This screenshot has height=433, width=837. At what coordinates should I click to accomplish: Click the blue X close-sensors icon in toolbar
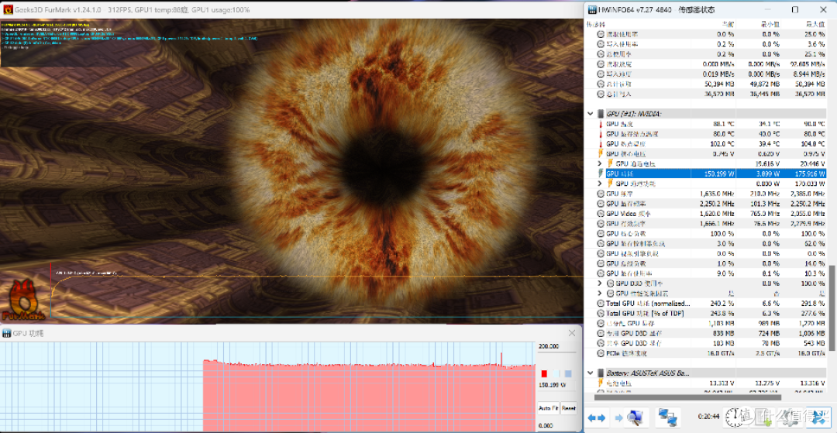818,418
